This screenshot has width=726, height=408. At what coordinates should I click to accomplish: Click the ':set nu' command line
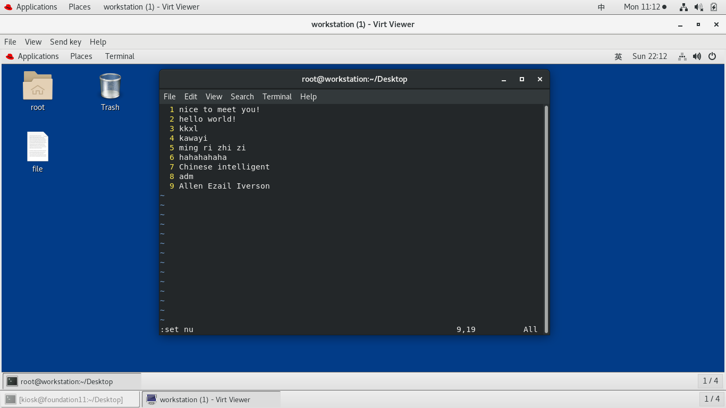coord(177,329)
